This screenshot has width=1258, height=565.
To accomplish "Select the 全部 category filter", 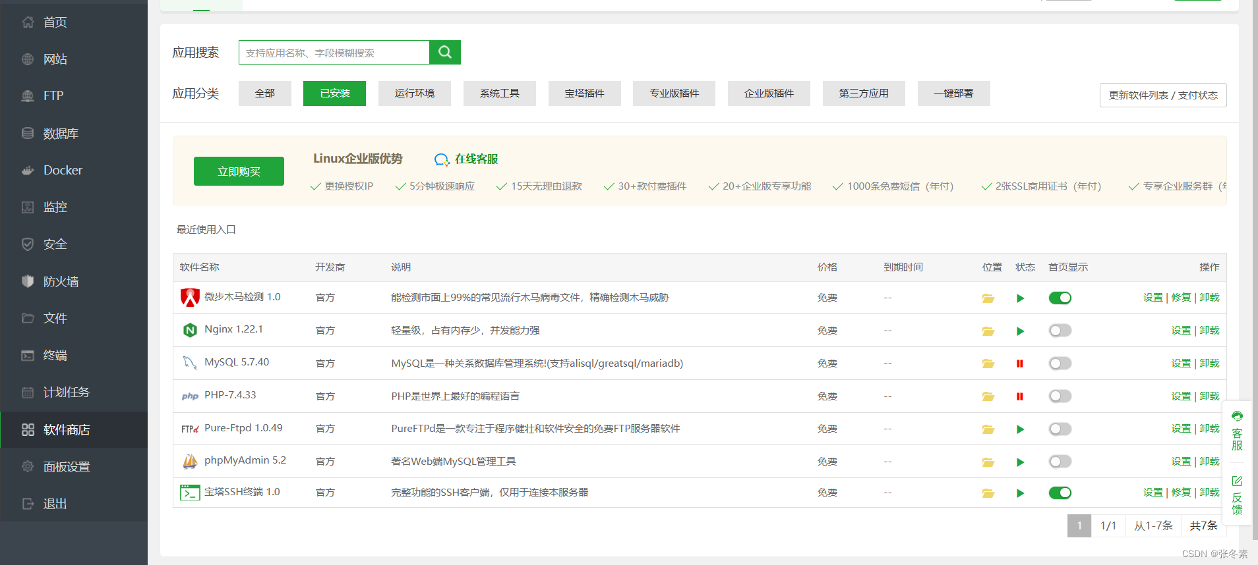I will point(264,94).
